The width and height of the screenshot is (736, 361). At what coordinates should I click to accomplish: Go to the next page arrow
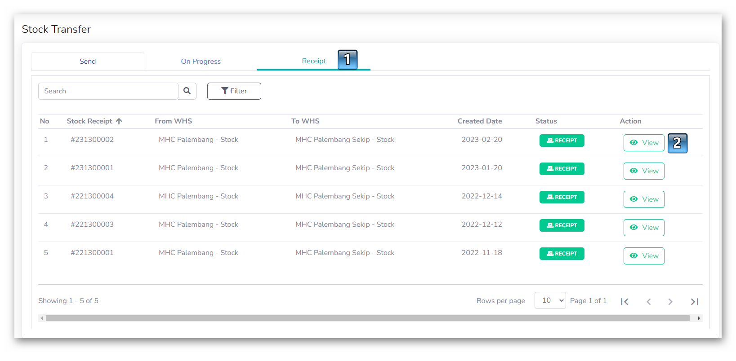pos(670,302)
